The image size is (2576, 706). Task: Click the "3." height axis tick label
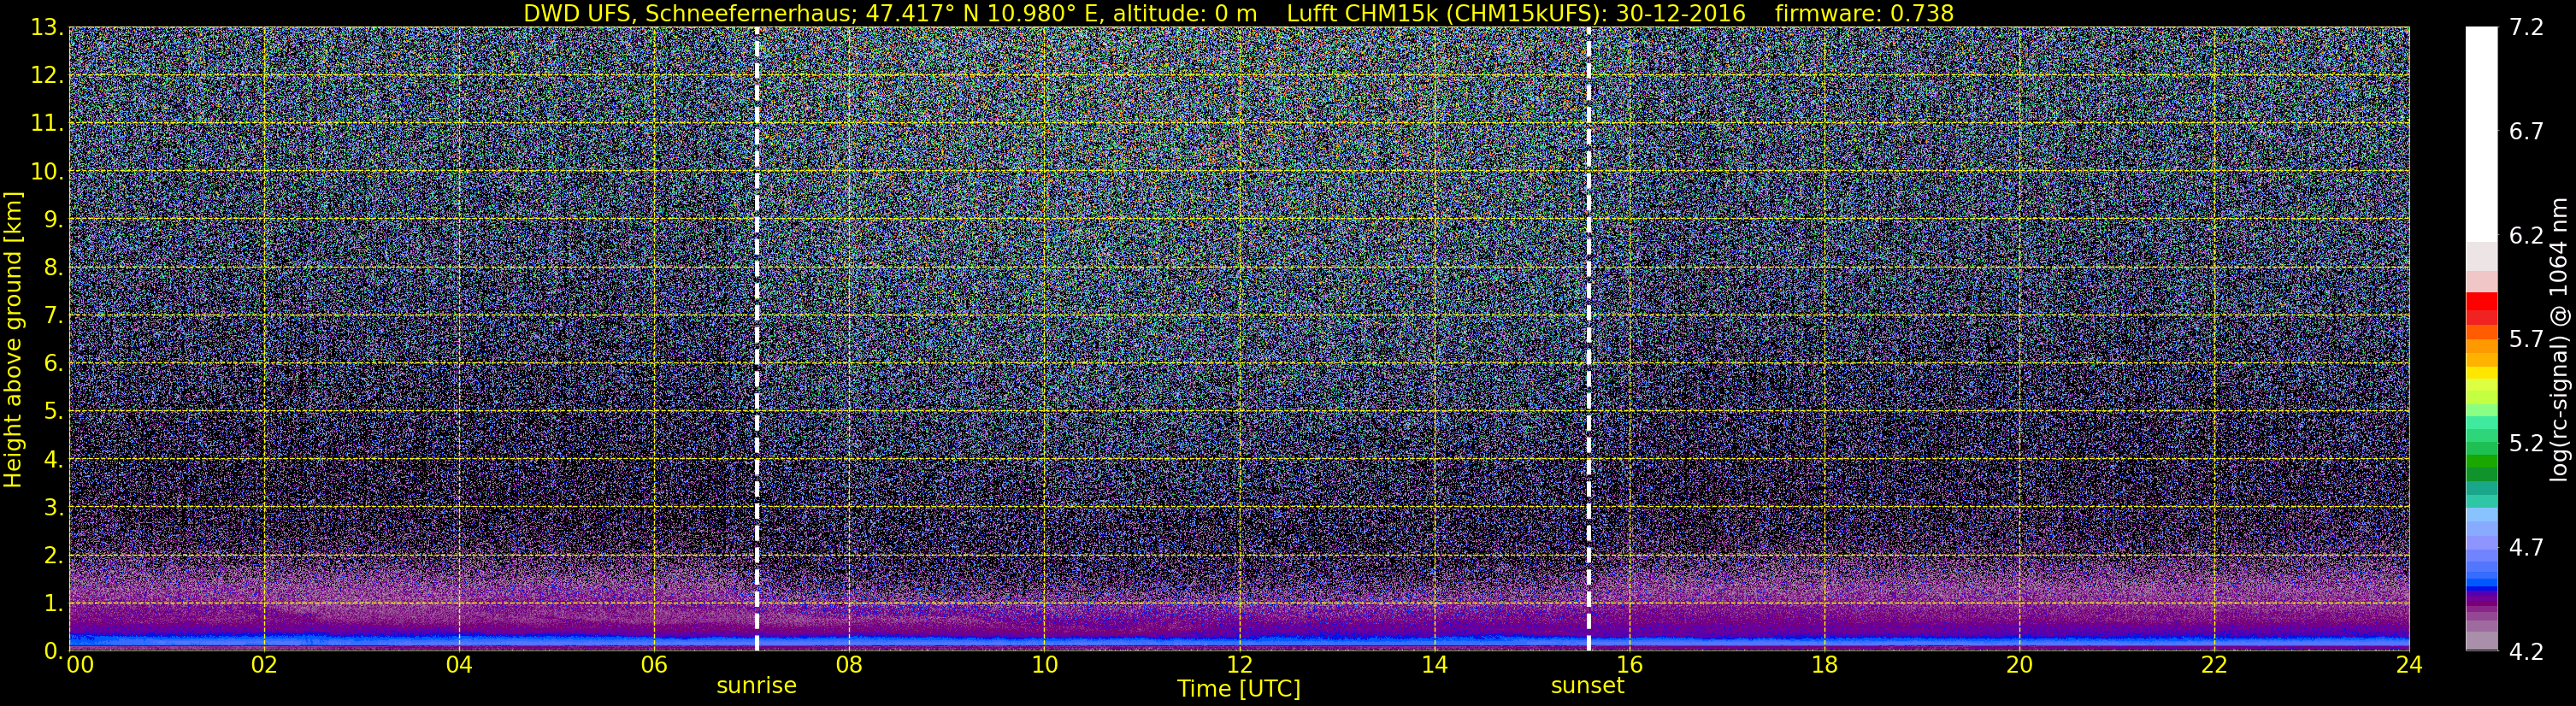pos(53,508)
